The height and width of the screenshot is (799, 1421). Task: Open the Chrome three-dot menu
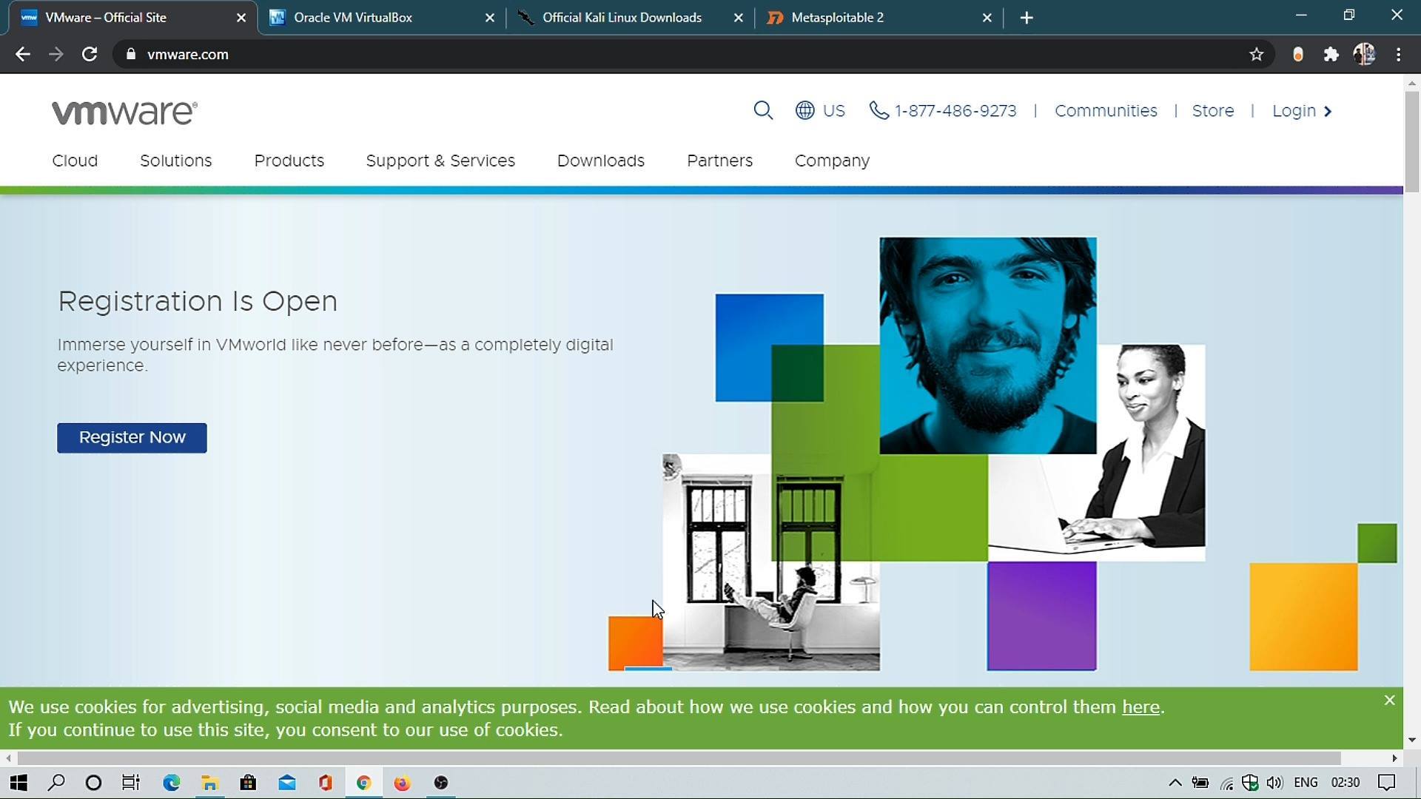point(1398,54)
